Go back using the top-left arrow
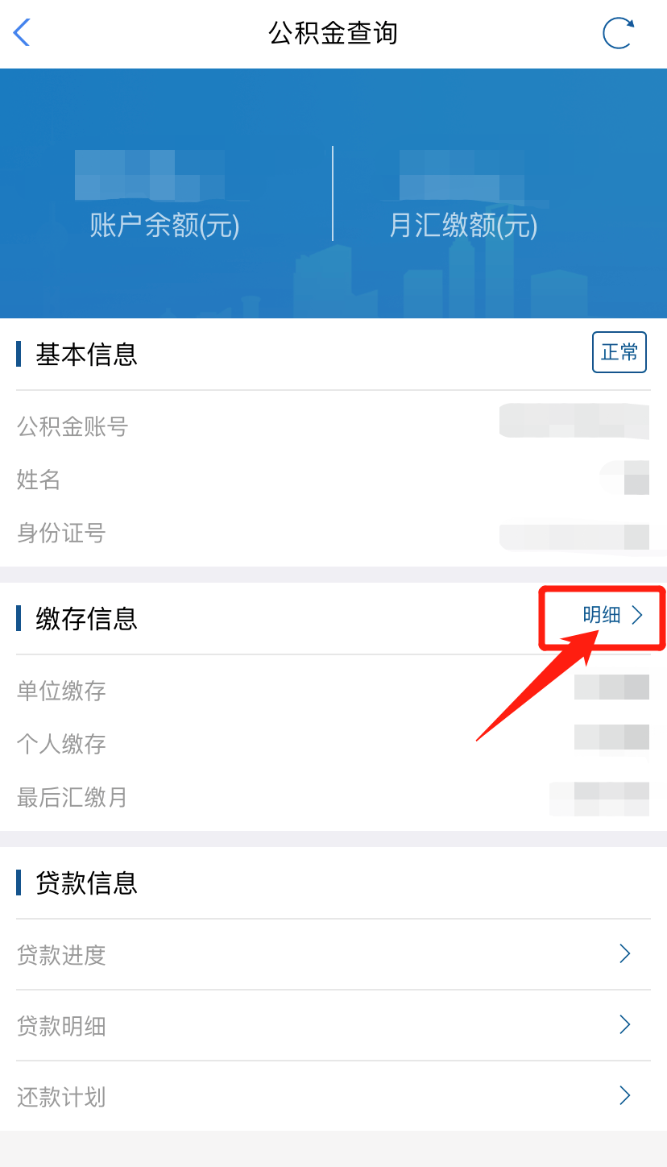This screenshot has height=1167, width=667. pyautogui.click(x=22, y=33)
